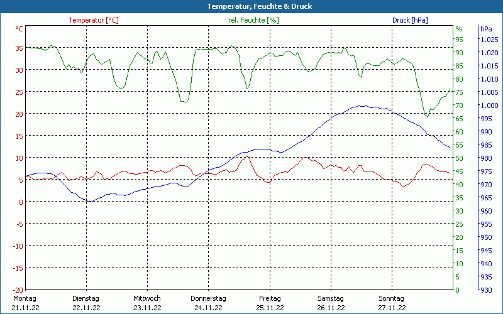
Task: Click the "Mittwoch" day label
Action: [147, 298]
